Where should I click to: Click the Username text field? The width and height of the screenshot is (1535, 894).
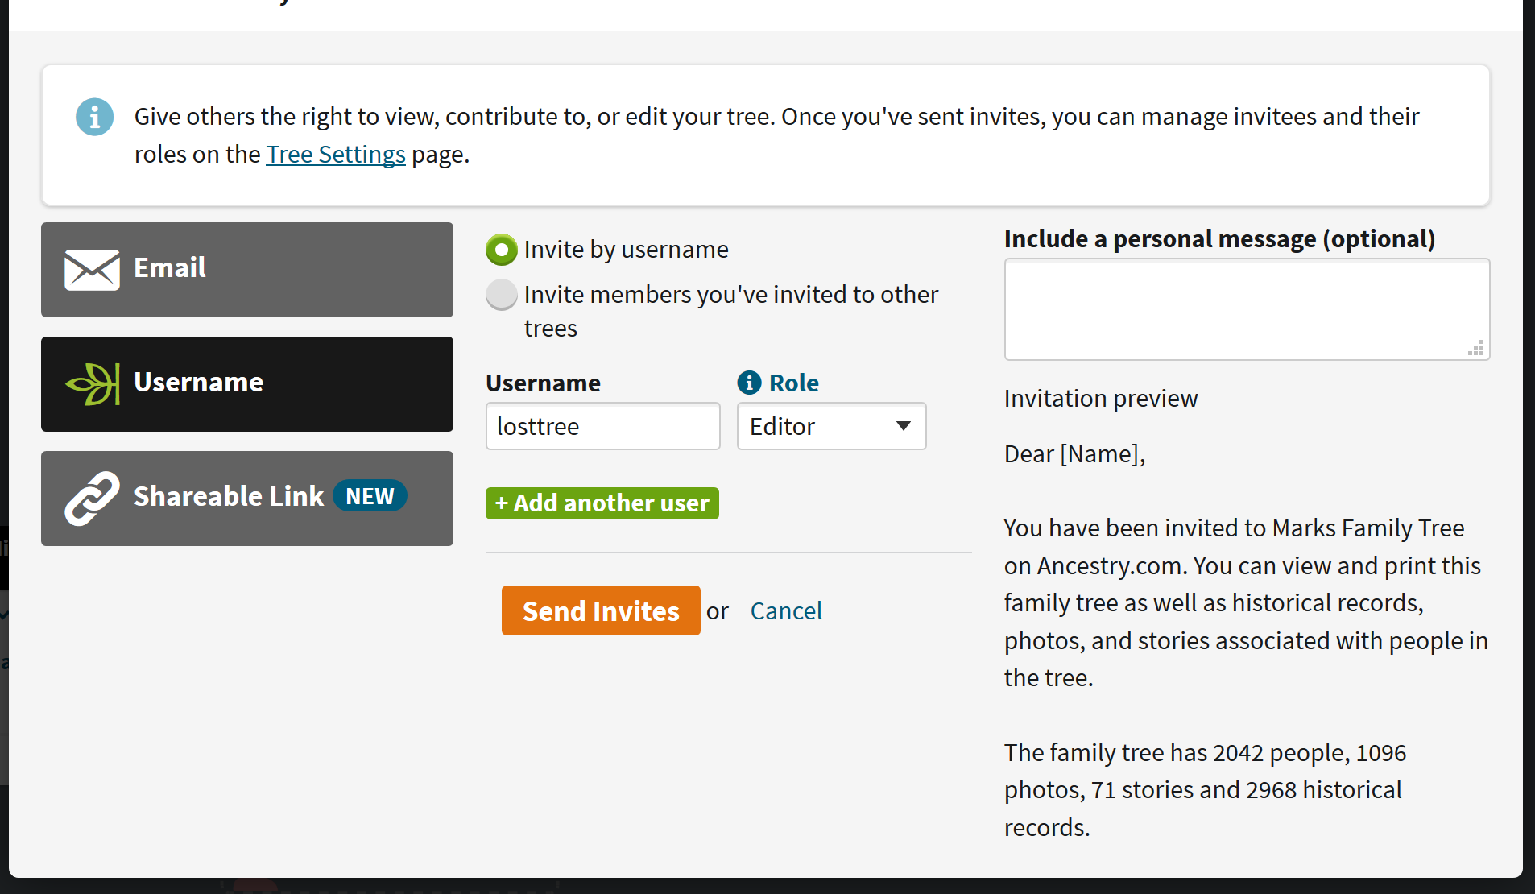click(x=602, y=426)
